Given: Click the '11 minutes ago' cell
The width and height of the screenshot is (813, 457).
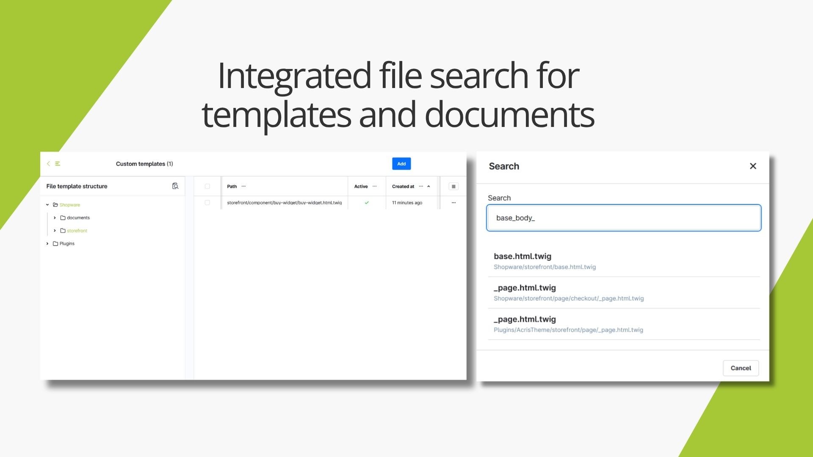Looking at the screenshot, I should [x=407, y=203].
